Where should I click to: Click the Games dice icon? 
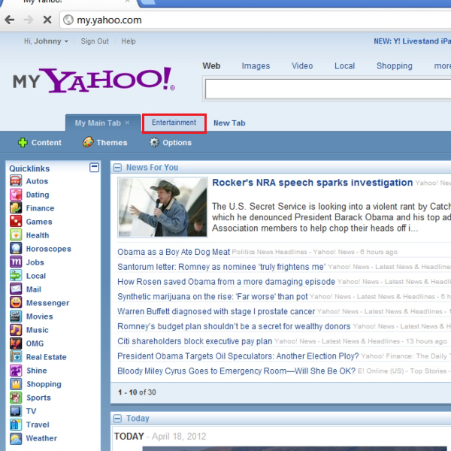[x=16, y=222]
